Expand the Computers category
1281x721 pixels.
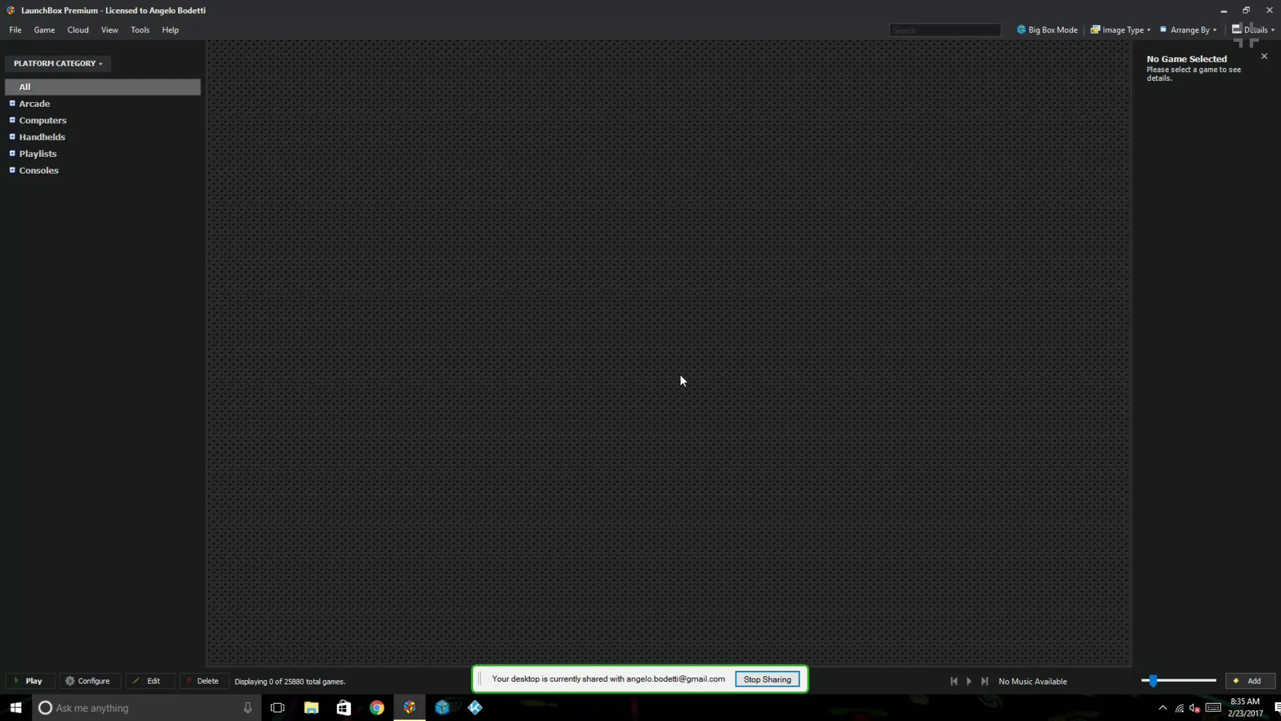tap(12, 120)
